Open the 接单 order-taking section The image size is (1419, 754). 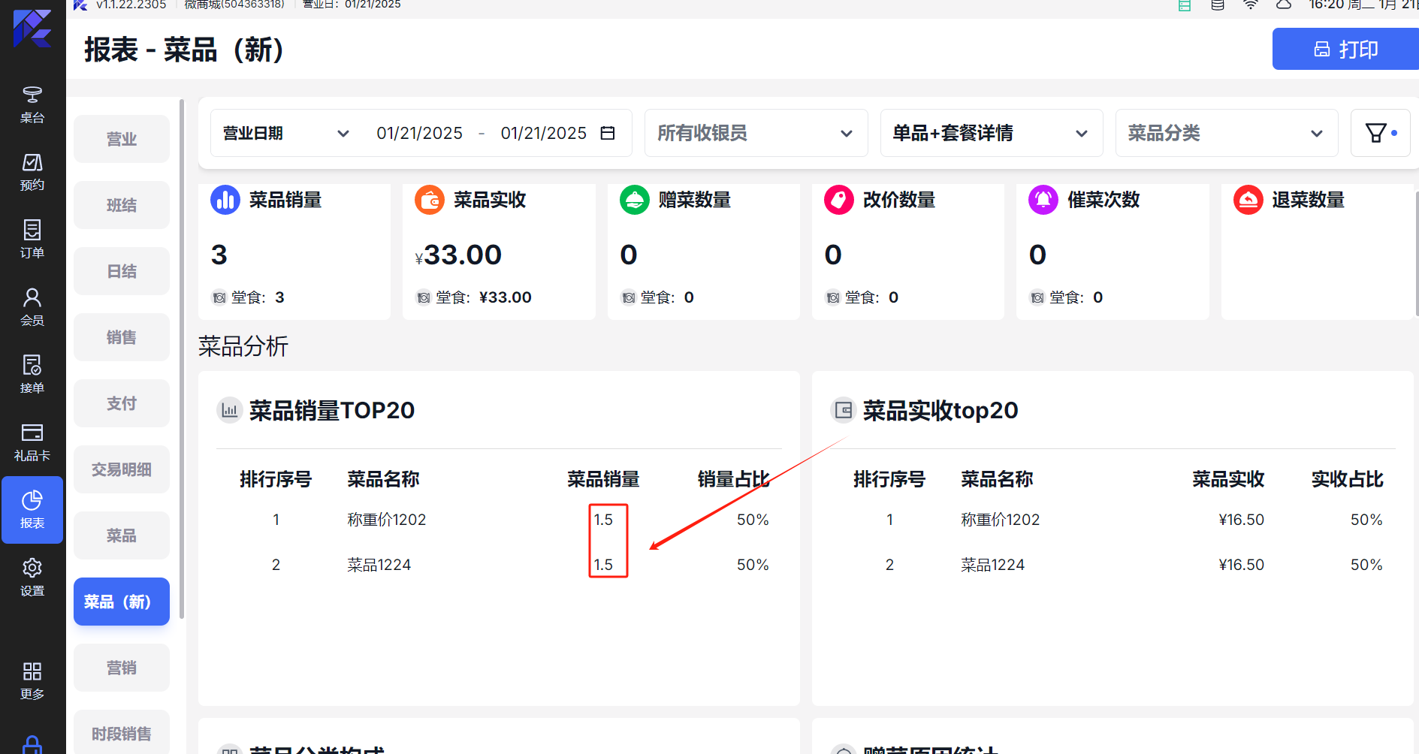32,374
